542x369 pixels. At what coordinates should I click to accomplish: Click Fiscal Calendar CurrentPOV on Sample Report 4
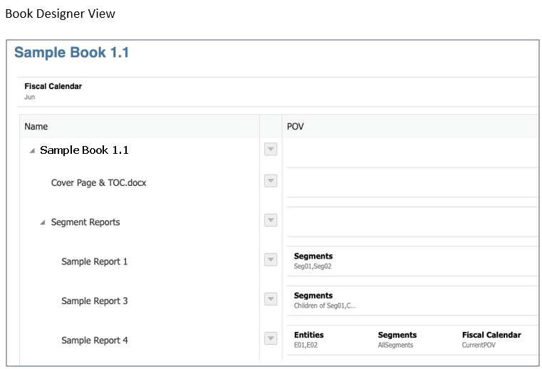pyautogui.click(x=491, y=339)
